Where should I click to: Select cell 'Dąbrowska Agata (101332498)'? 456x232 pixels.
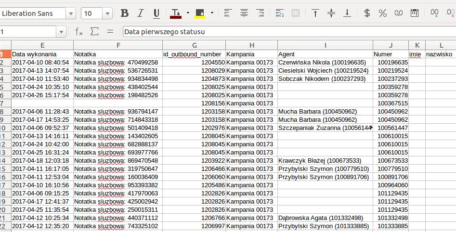326,218
